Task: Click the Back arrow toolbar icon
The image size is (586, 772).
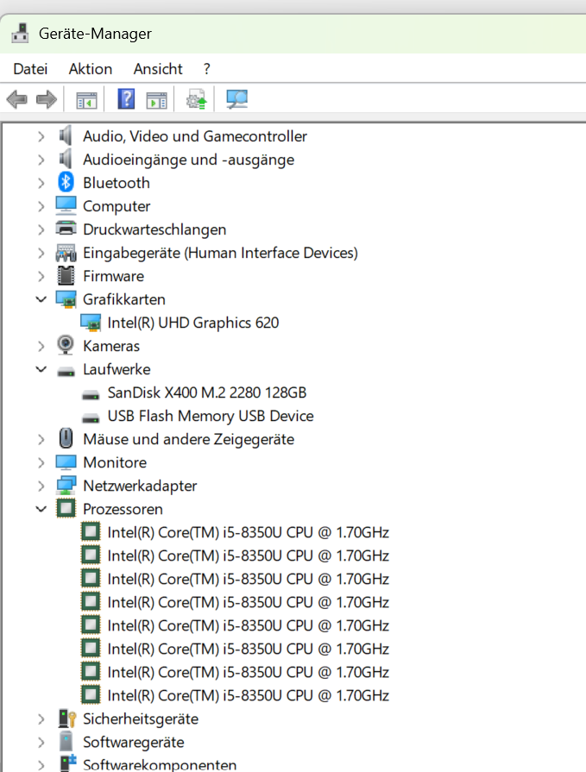Action: point(16,99)
